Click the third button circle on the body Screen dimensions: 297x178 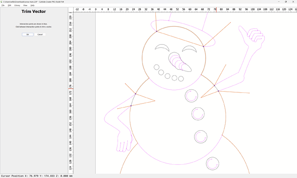(x=201, y=137)
